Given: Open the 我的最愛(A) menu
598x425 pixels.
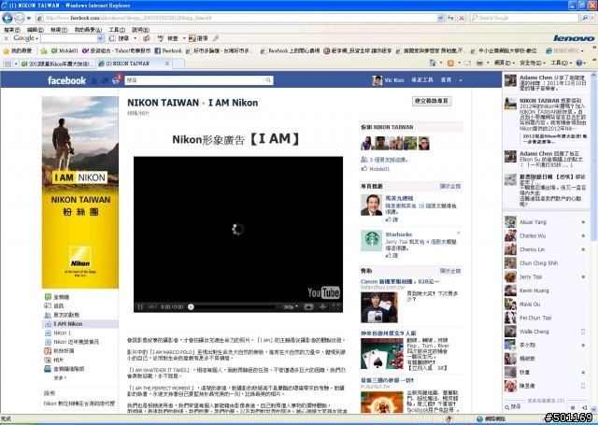Looking at the screenshot, I should click(88, 30).
